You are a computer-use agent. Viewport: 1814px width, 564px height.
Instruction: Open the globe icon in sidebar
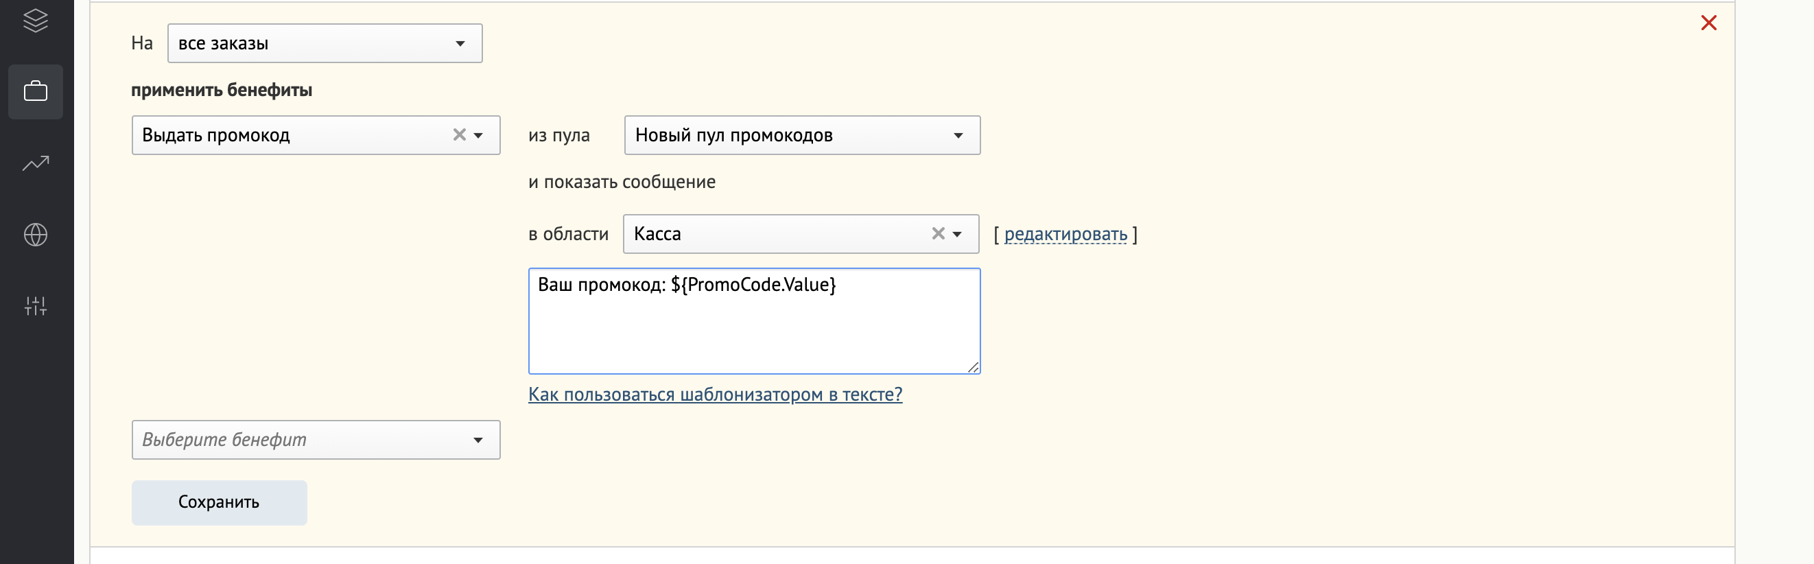point(35,235)
